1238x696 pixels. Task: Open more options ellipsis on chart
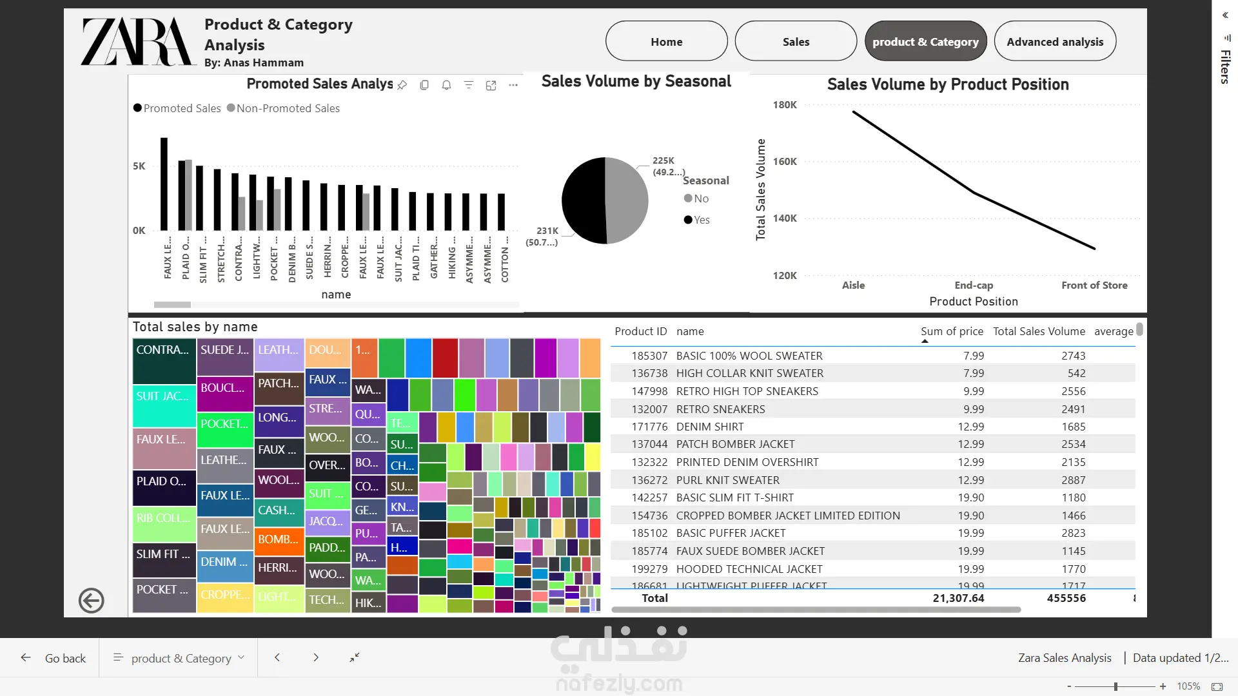[x=513, y=85]
